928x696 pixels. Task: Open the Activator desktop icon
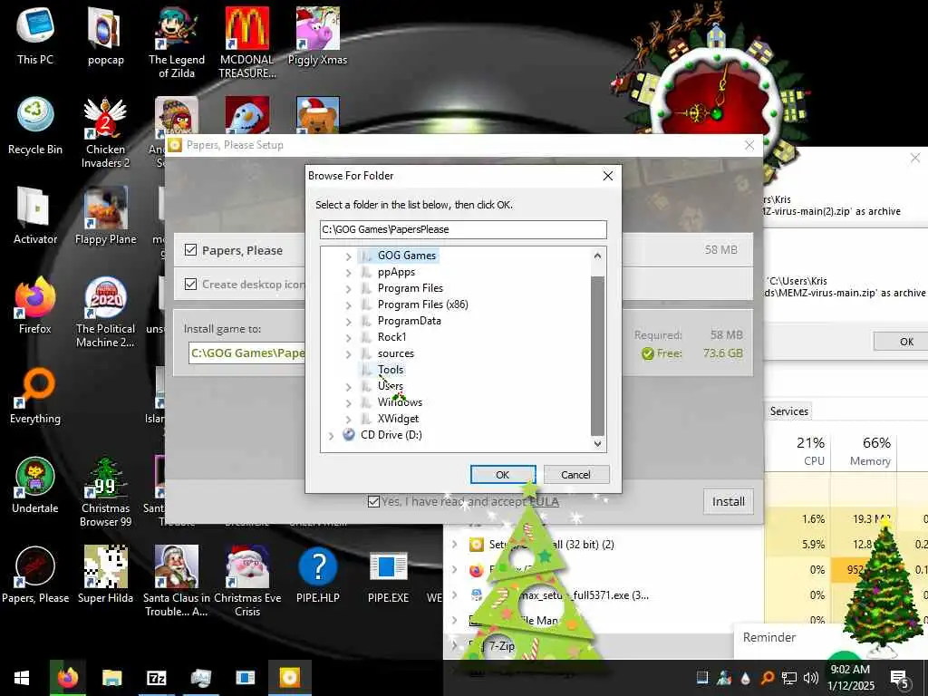pos(35,215)
